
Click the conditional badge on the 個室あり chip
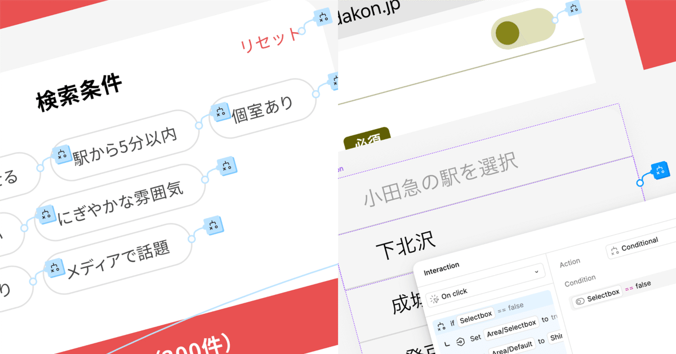tap(222, 111)
